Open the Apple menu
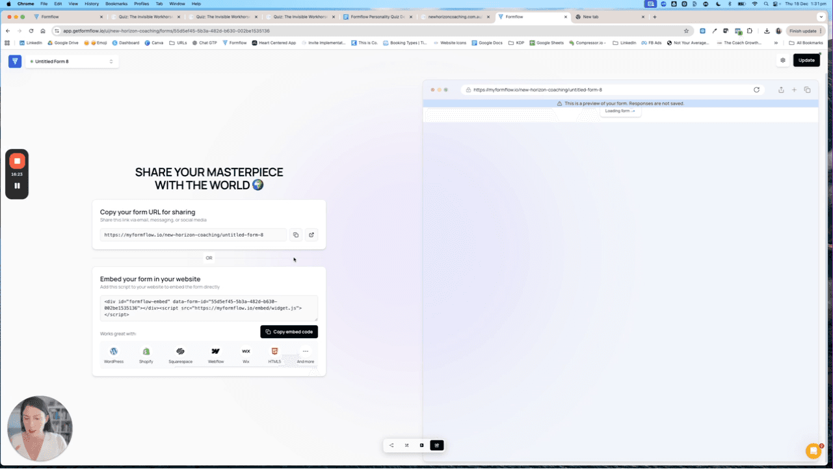The height and width of the screenshot is (469, 833). click(x=8, y=4)
